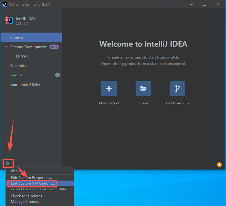The height and width of the screenshot is (206, 226).
Task: Click the Get from VCS label
Action: pyautogui.click(x=177, y=103)
